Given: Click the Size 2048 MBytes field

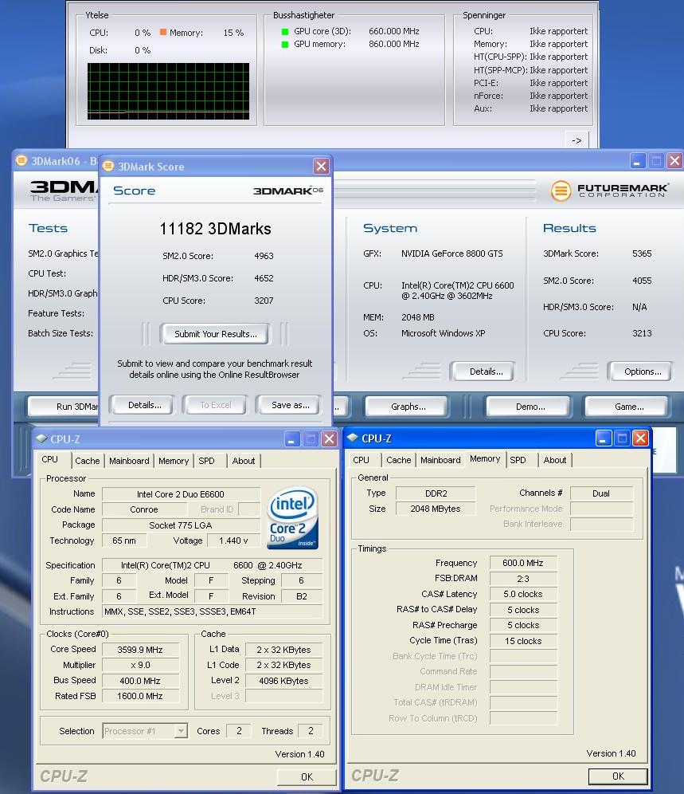Looking at the screenshot, I should tap(436, 509).
